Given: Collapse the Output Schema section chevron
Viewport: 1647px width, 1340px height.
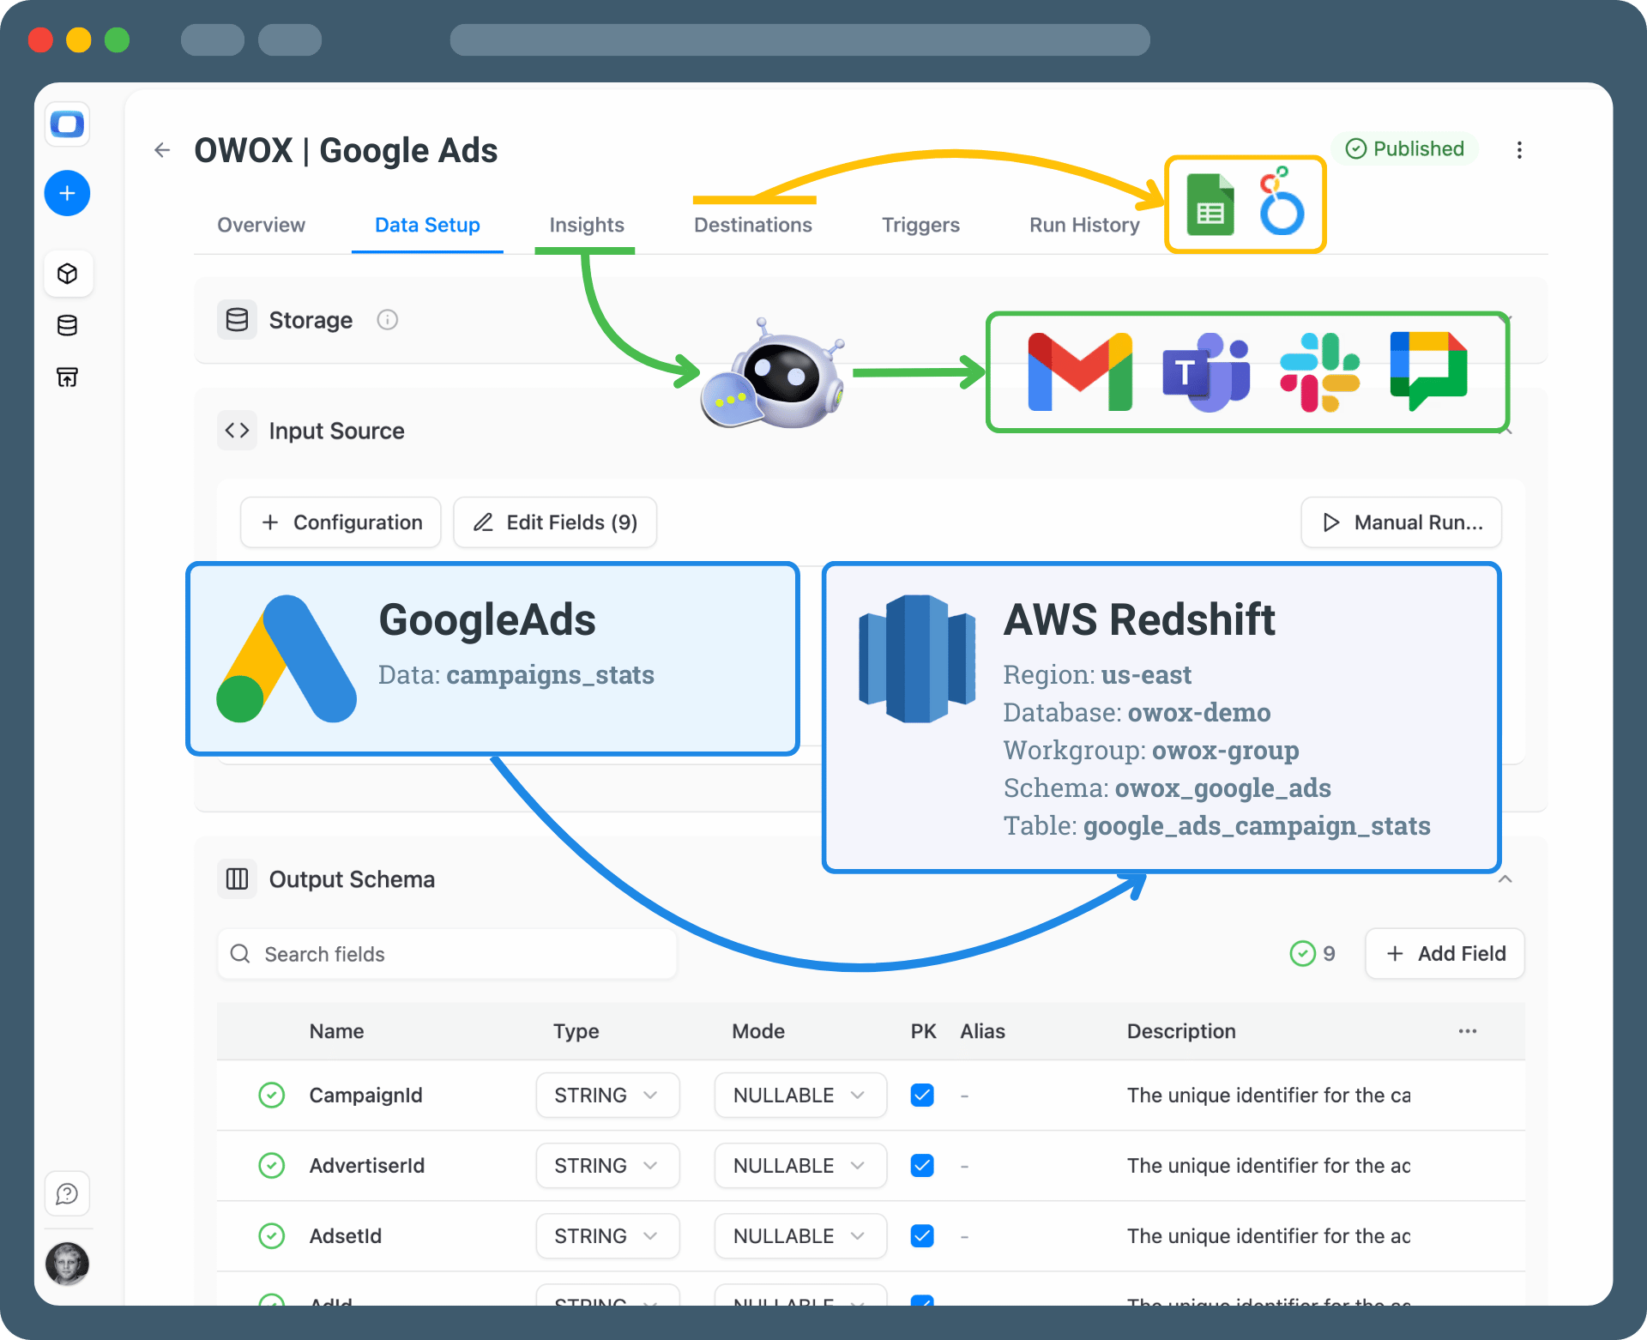Looking at the screenshot, I should (1505, 879).
